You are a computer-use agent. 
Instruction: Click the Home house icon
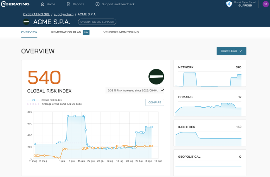pos(43,4)
